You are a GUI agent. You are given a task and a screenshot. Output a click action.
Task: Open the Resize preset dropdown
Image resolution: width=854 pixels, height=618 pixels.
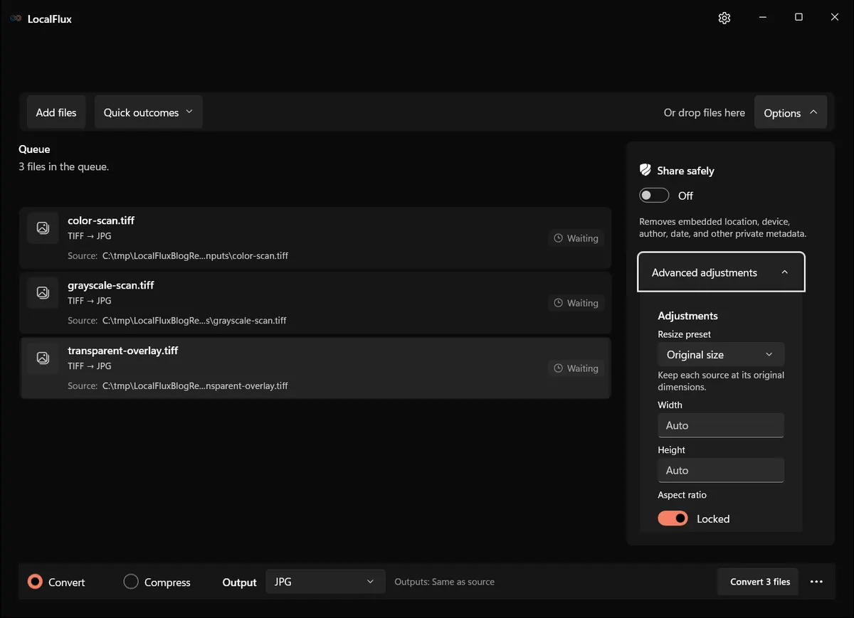721,354
